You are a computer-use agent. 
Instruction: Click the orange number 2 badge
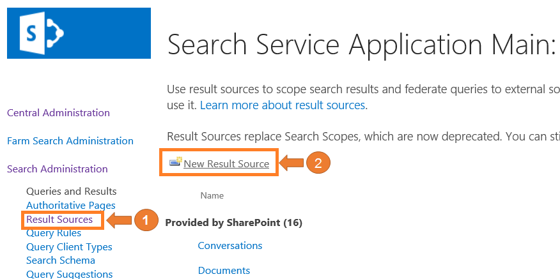[x=318, y=163]
